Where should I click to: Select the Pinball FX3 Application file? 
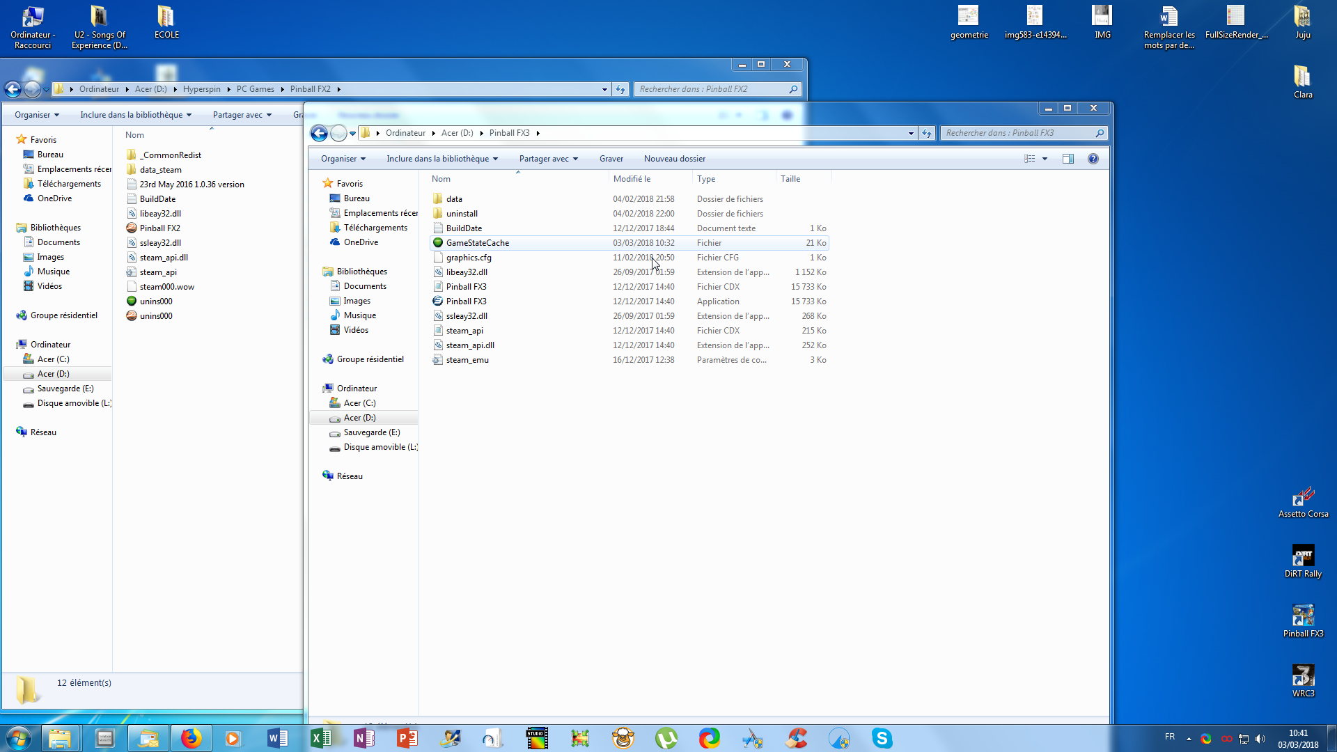click(466, 301)
